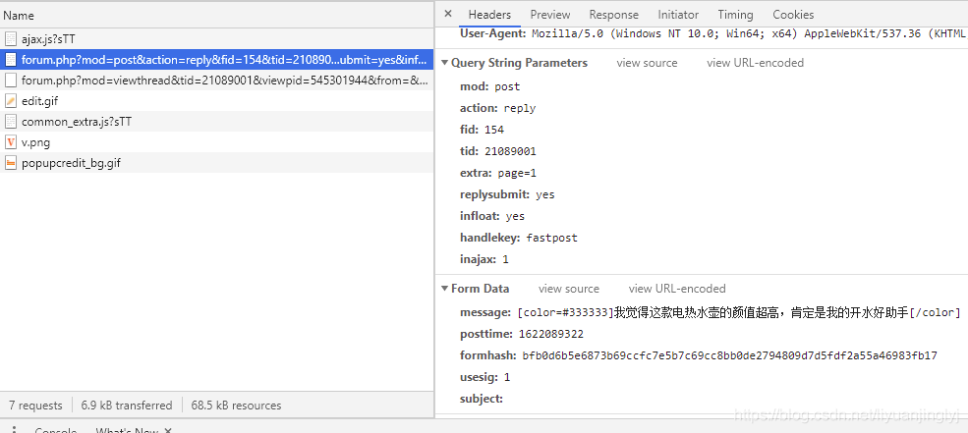
Task: Switch to the Preview tab
Action: (x=550, y=15)
